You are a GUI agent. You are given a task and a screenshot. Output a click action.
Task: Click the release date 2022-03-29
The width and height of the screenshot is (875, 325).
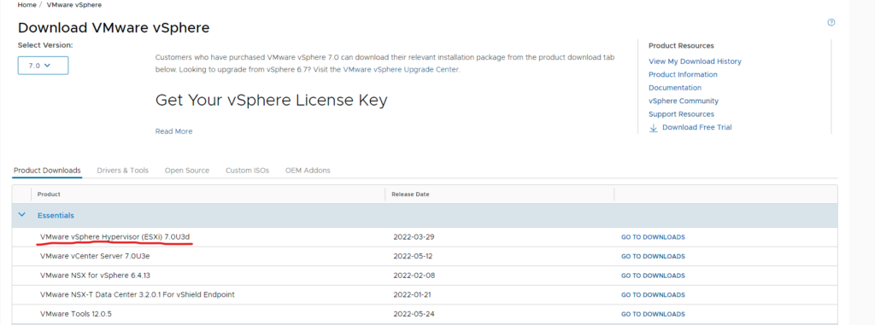point(414,237)
